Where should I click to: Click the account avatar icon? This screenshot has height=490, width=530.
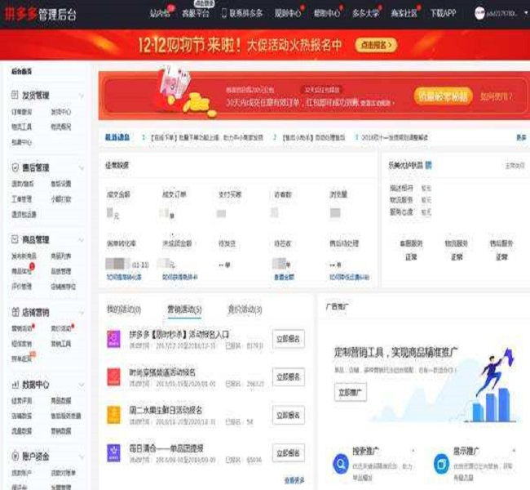479,14
